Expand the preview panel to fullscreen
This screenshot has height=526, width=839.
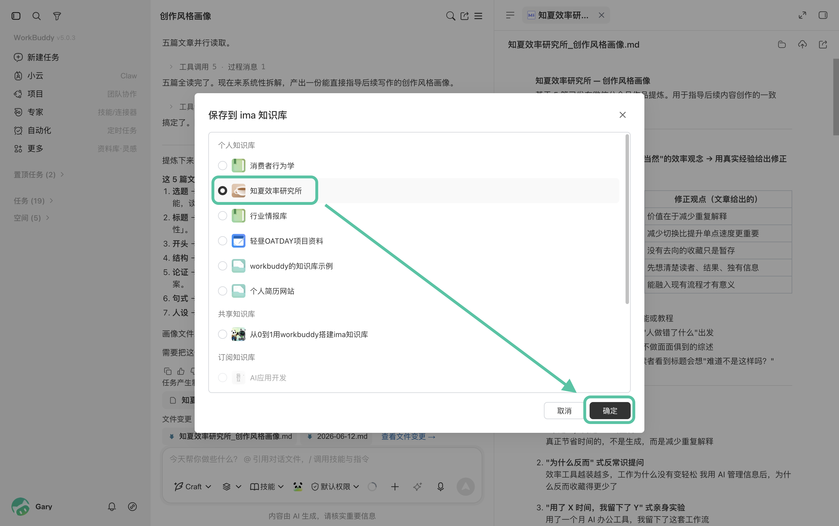(802, 15)
